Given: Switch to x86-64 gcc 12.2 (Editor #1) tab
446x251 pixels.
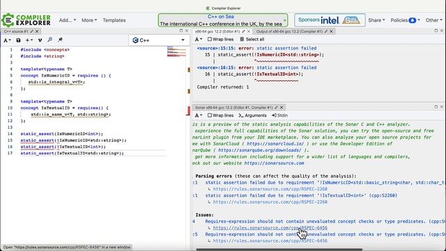Looking at the screenshot, I should [x=217, y=31].
